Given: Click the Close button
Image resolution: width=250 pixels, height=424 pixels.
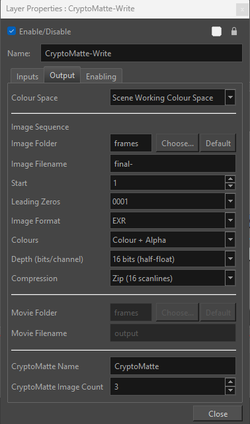Looking at the screenshot, I should tap(218, 413).
